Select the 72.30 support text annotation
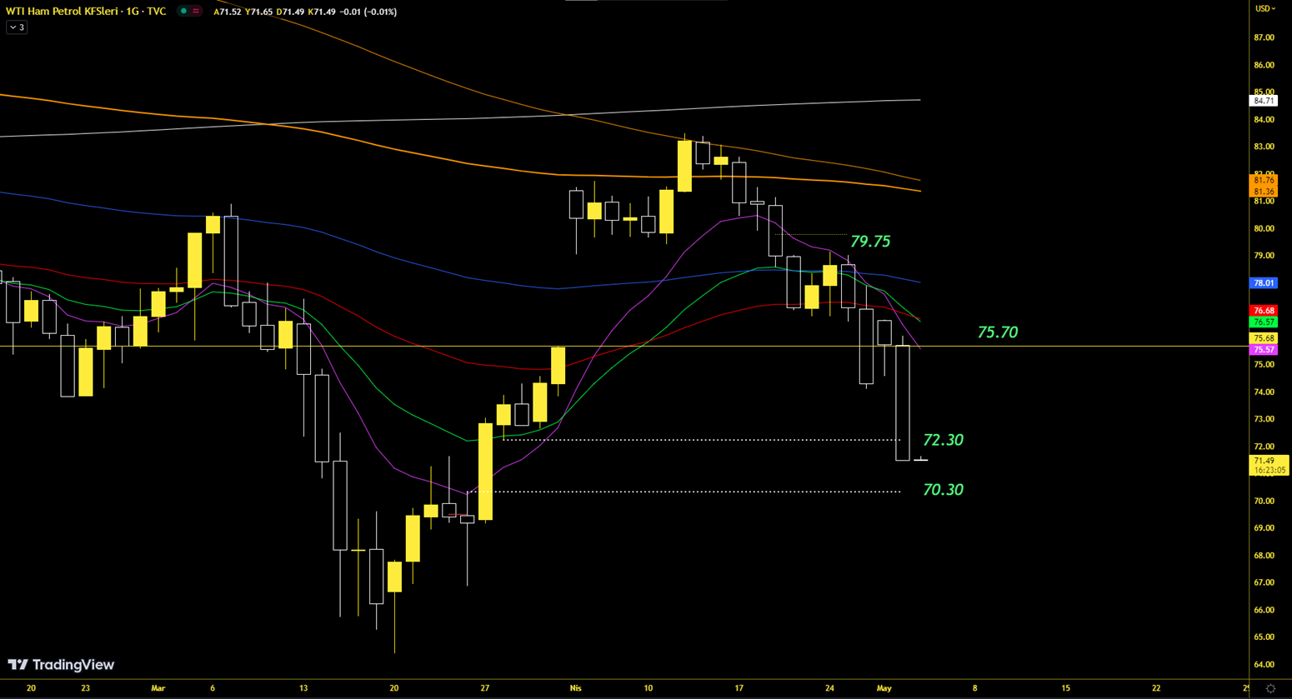The width and height of the screenshot is (1292, 699). click(x=943, y=440)
